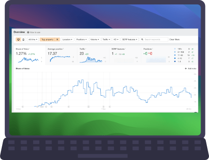
Task: Focus the Search keywords input field
Action: (x=154, y=39)
